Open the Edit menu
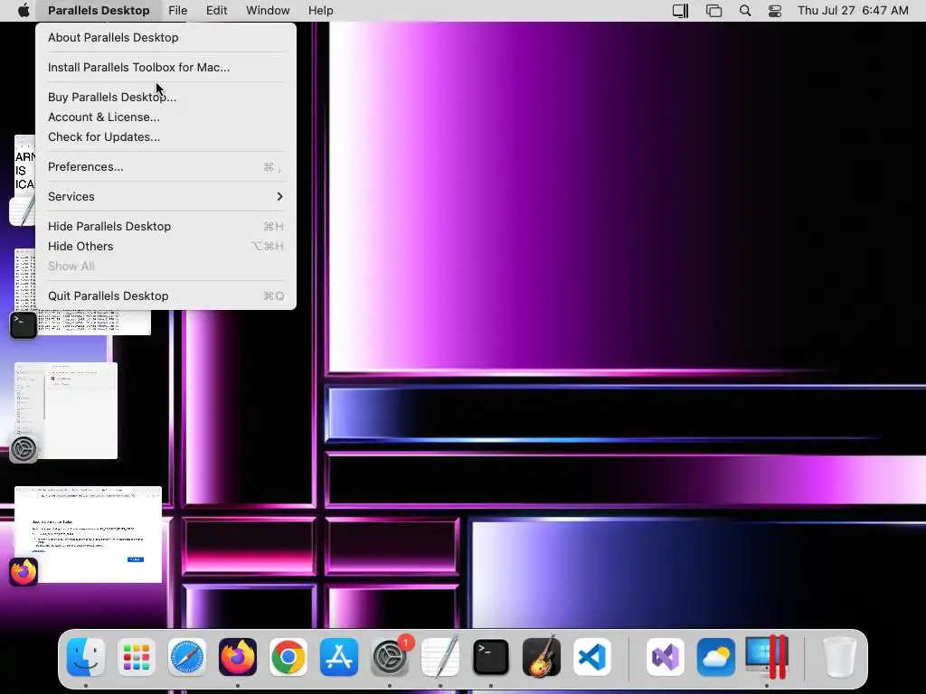926x694 pixels. pyautogui.click(x=217, y=11)
